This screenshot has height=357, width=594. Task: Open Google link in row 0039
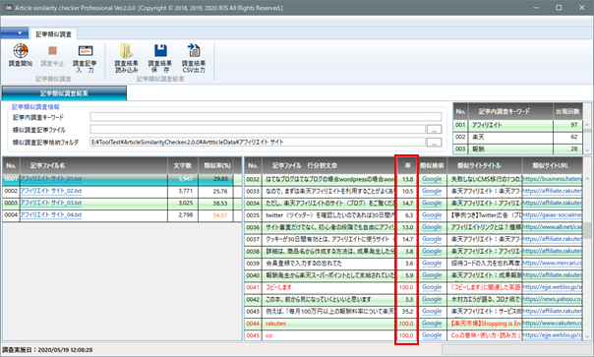[x=432, y=263]
